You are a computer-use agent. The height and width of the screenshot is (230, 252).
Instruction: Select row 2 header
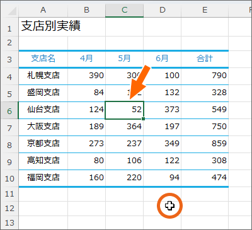[9, 43]
